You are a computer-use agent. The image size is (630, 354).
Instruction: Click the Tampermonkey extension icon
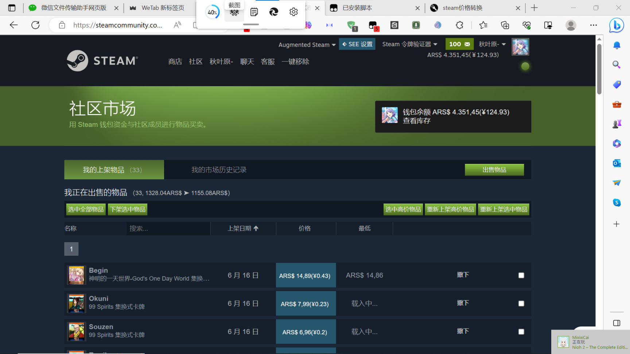pos(373,25)
